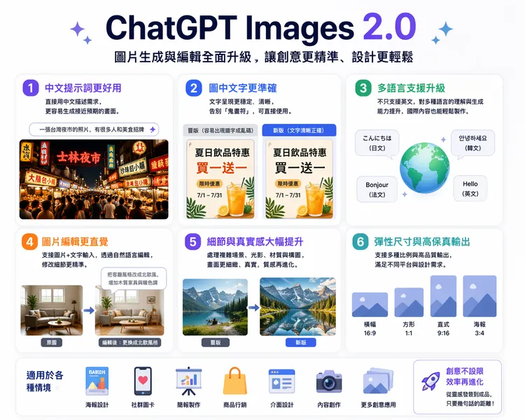Click the Bonjour (法文) speech bubble
The width and height of the screenshot is (525, 420).
(x=377, y=189)
